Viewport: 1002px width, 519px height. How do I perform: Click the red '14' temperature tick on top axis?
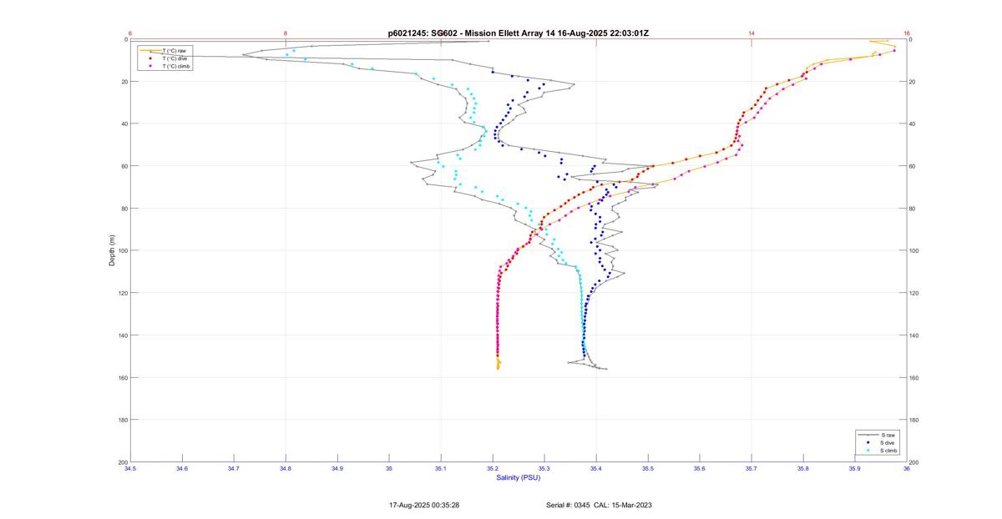[751, 33]
